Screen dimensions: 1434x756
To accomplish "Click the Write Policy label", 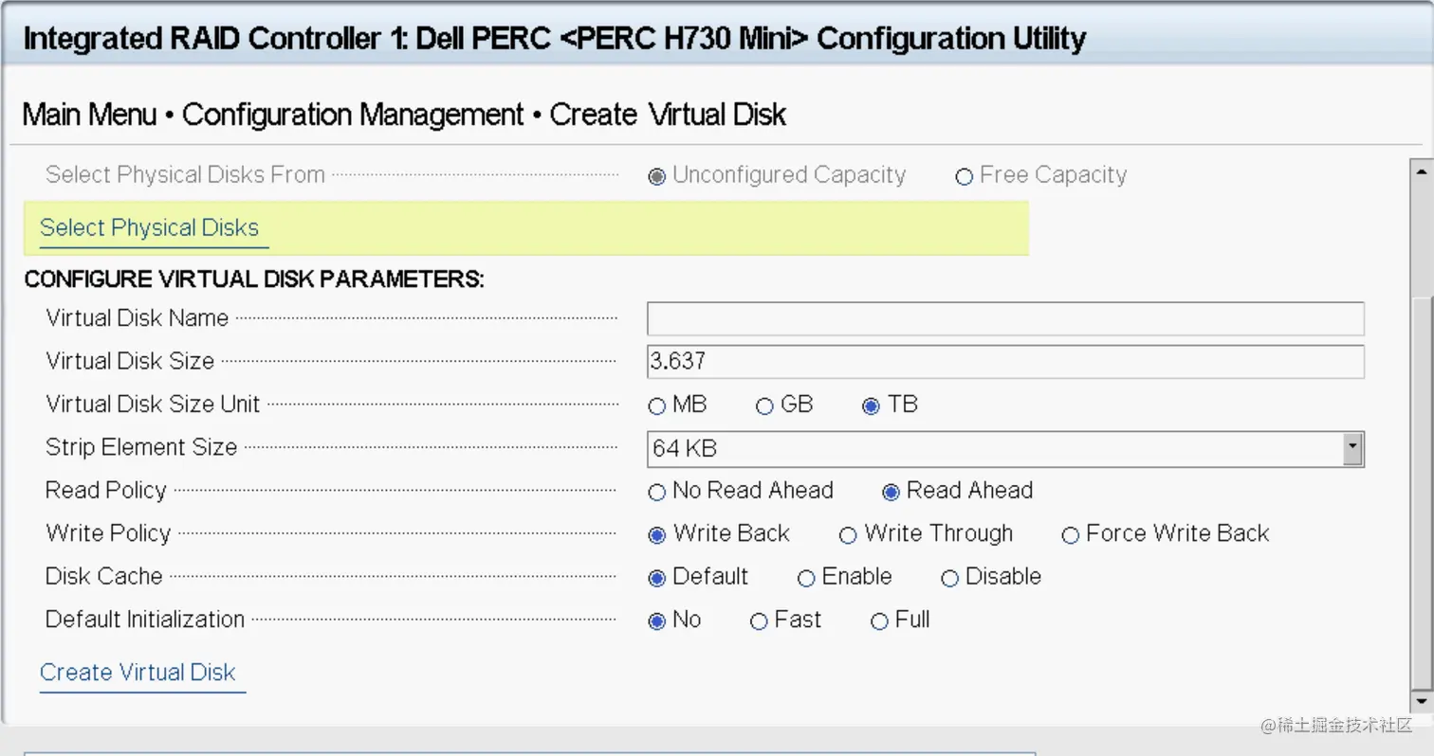I will (108, 533).
